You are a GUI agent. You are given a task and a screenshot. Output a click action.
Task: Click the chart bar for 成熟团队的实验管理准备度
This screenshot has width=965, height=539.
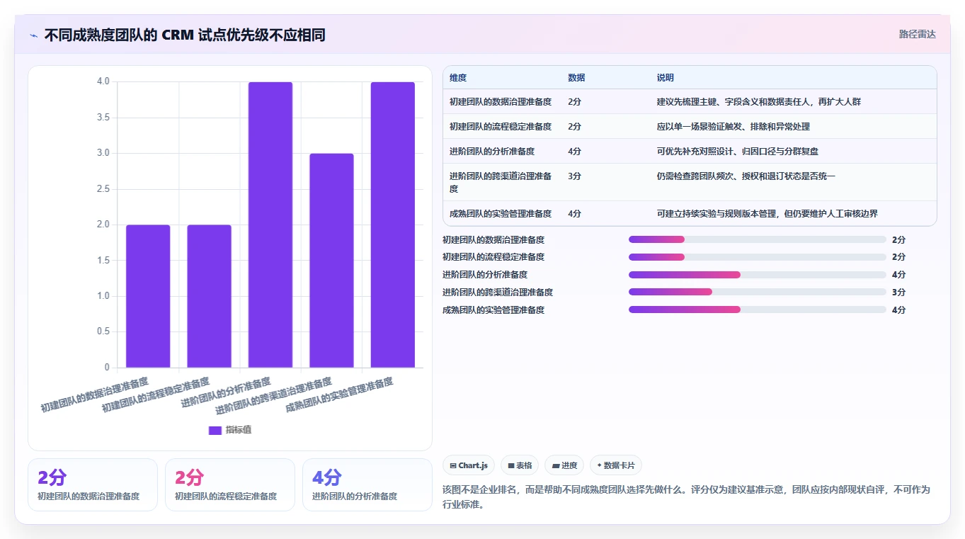393,225
